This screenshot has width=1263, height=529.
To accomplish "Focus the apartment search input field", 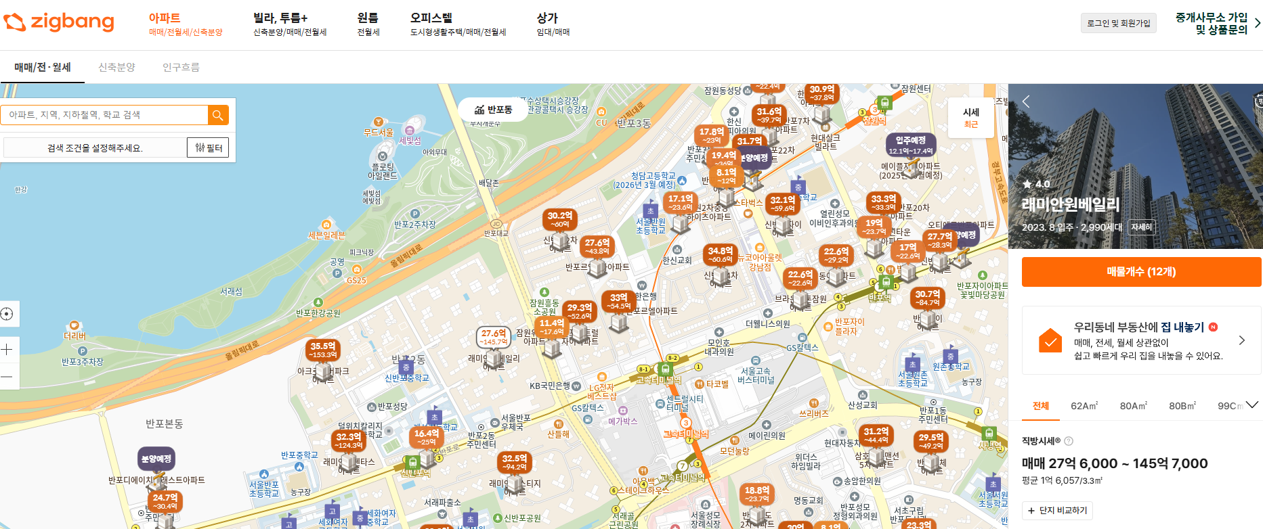I will [104, 115].
